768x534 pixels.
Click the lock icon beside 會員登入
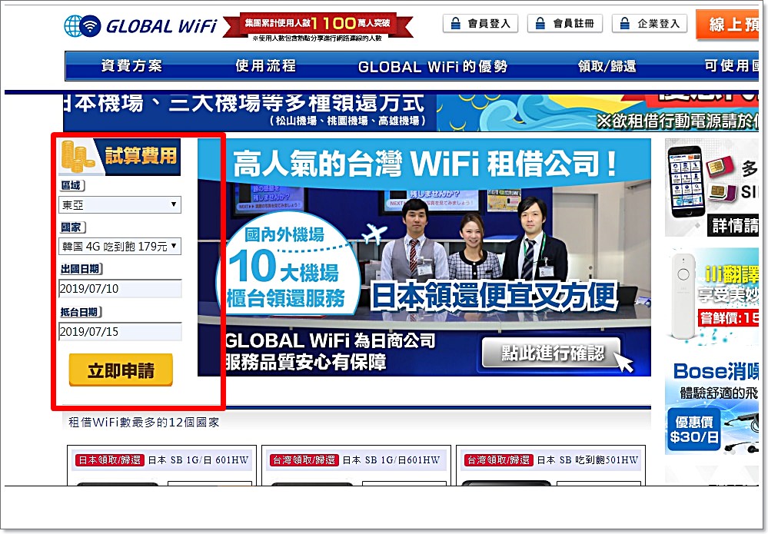click(455, 23)
